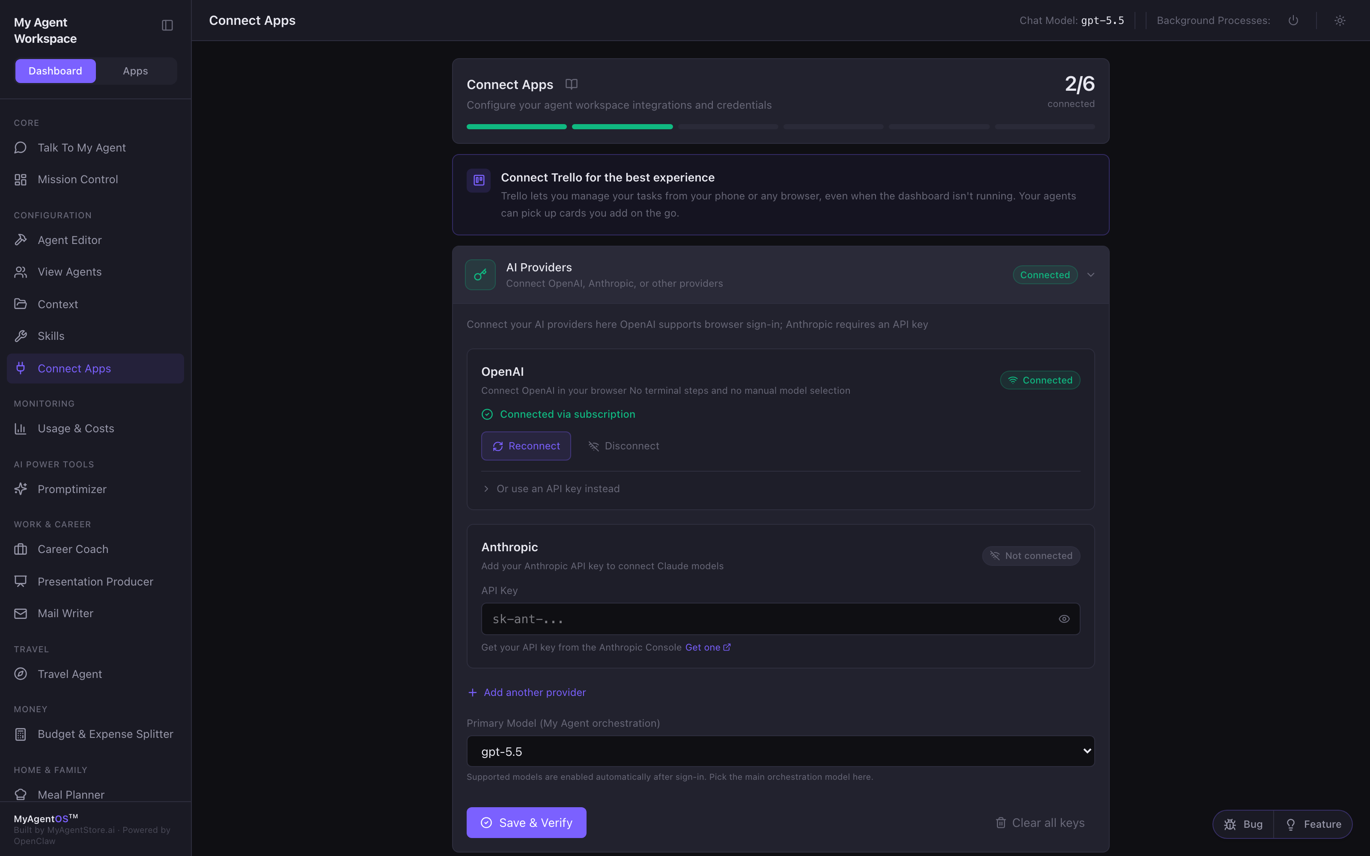This screenshot has width=1370, height=856.
Task: Click the Trello board icon
Action: 479,180
